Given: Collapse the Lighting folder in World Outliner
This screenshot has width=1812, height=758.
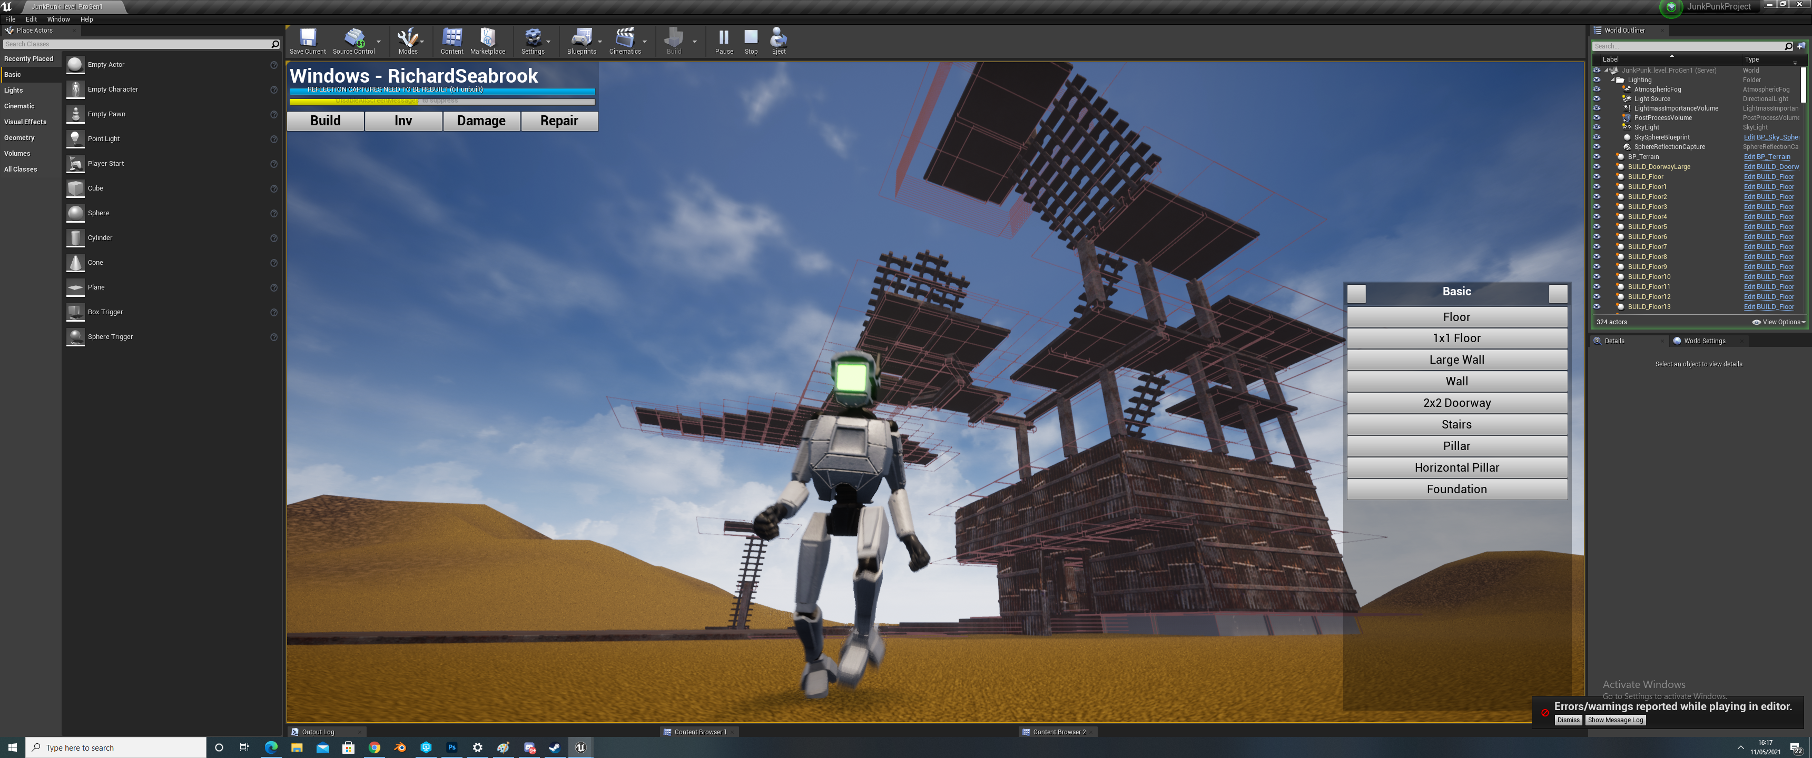Looking at the screenshot, I should [1613, 79].
